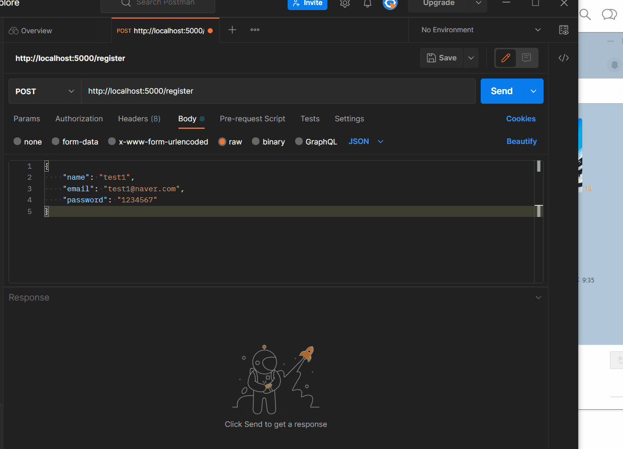Expand the Save options arrow

(471, 58)
